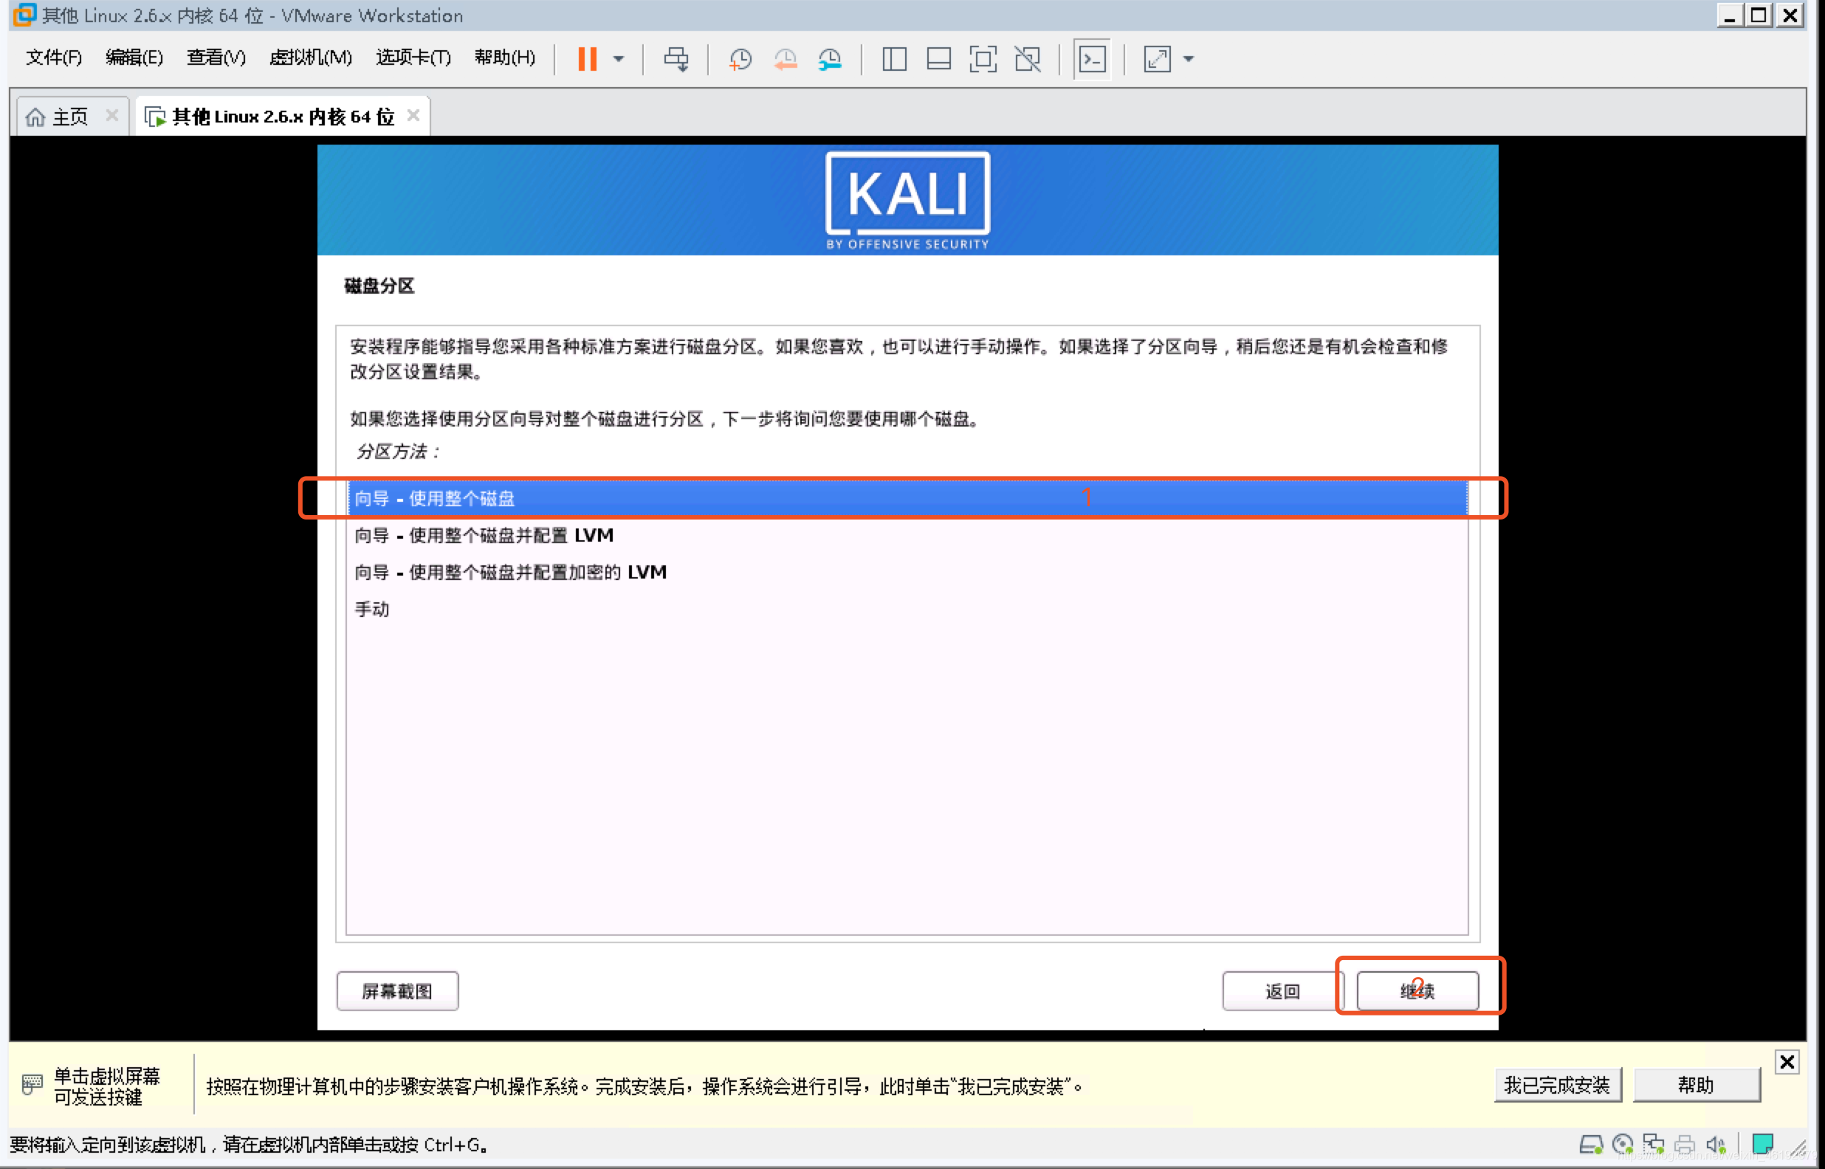Click the 继续 button
The height and width of the screenshot is (1169, 1825).
(x=1417, y=990)
